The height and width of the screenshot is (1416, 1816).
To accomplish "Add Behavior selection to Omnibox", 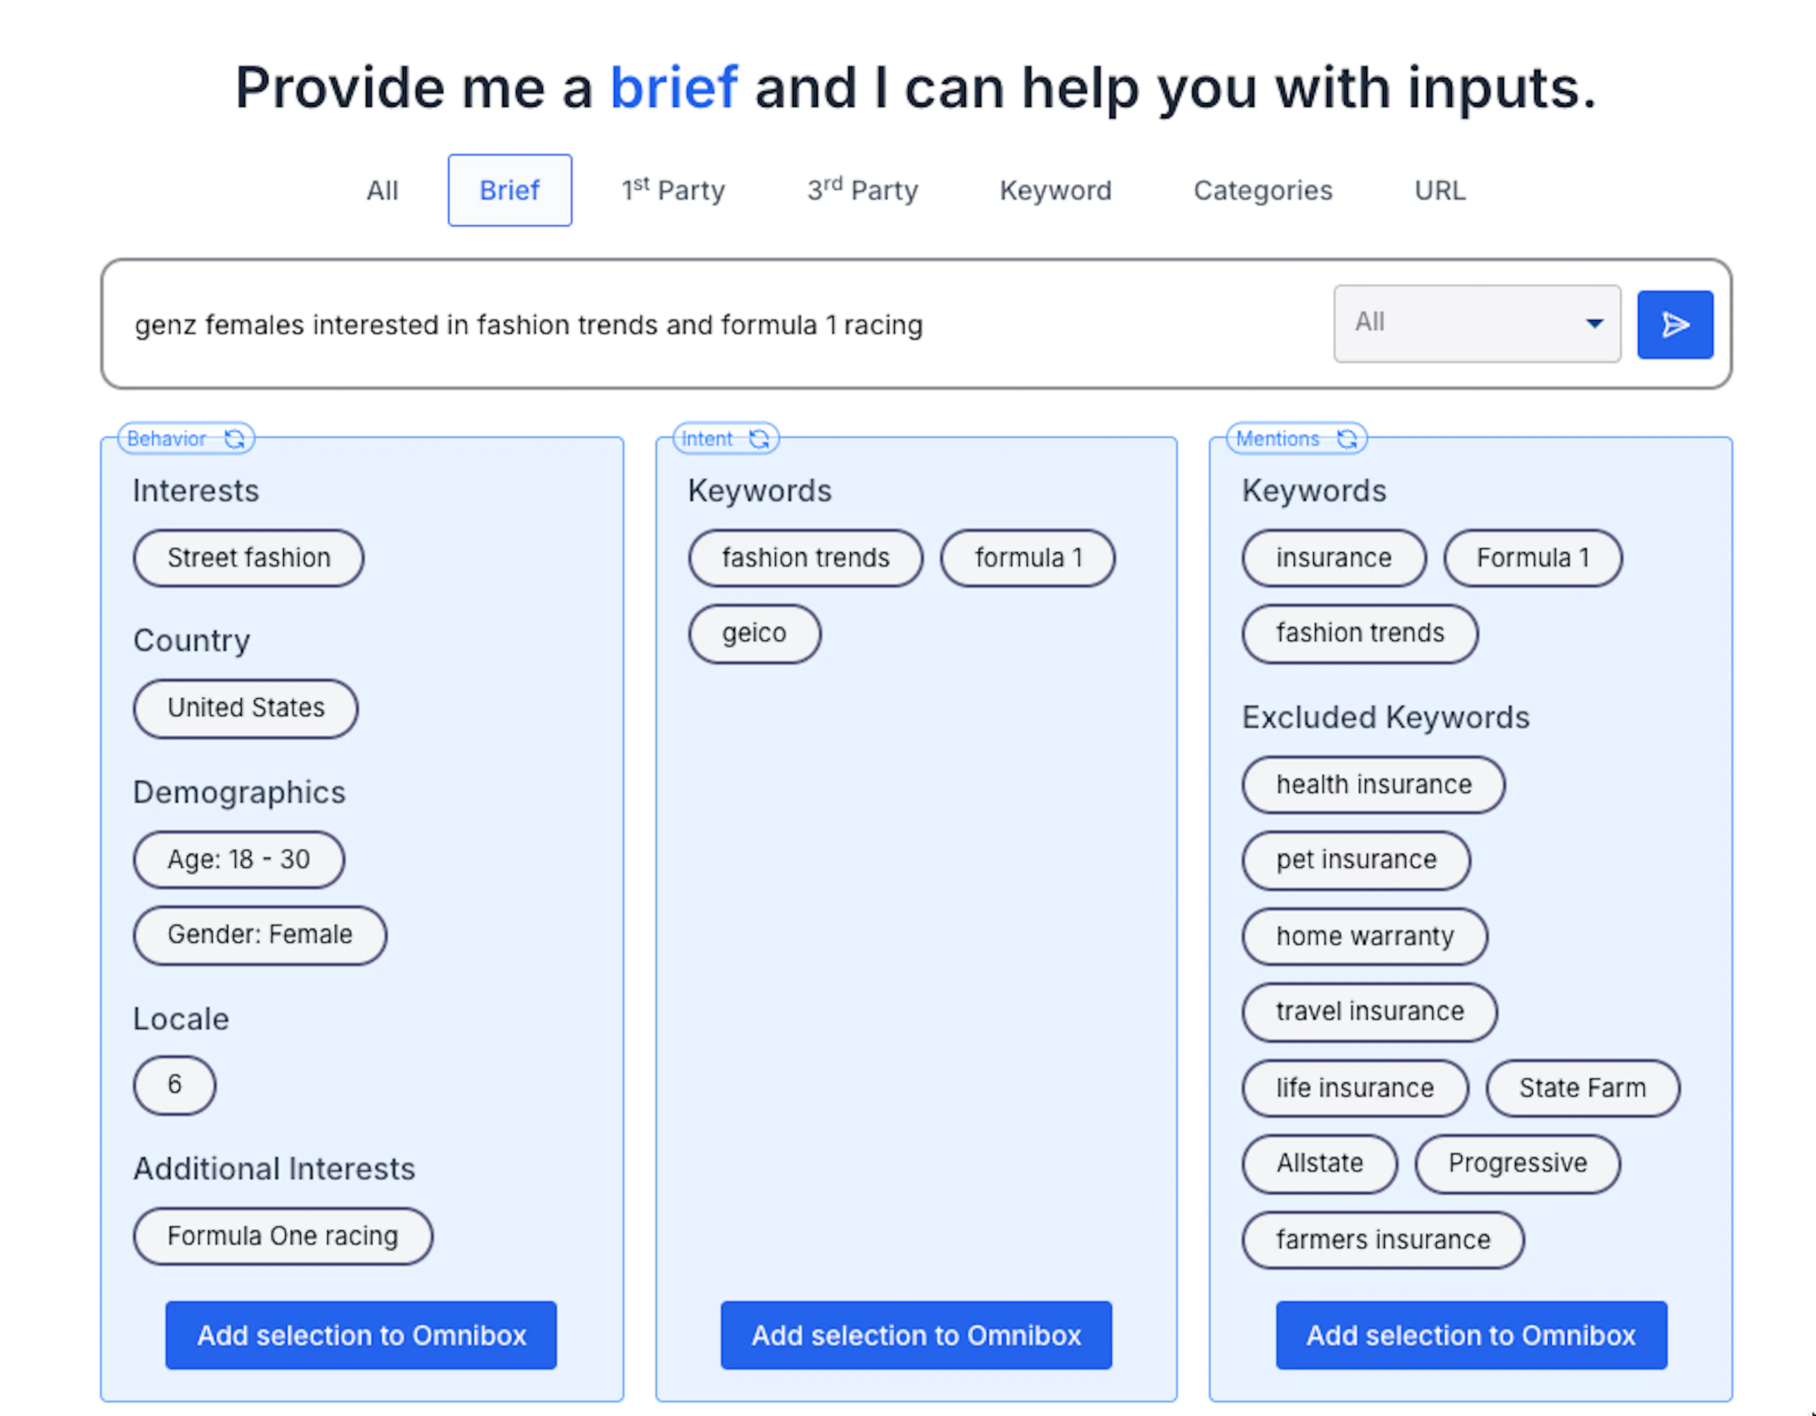I will (361, 1335).
